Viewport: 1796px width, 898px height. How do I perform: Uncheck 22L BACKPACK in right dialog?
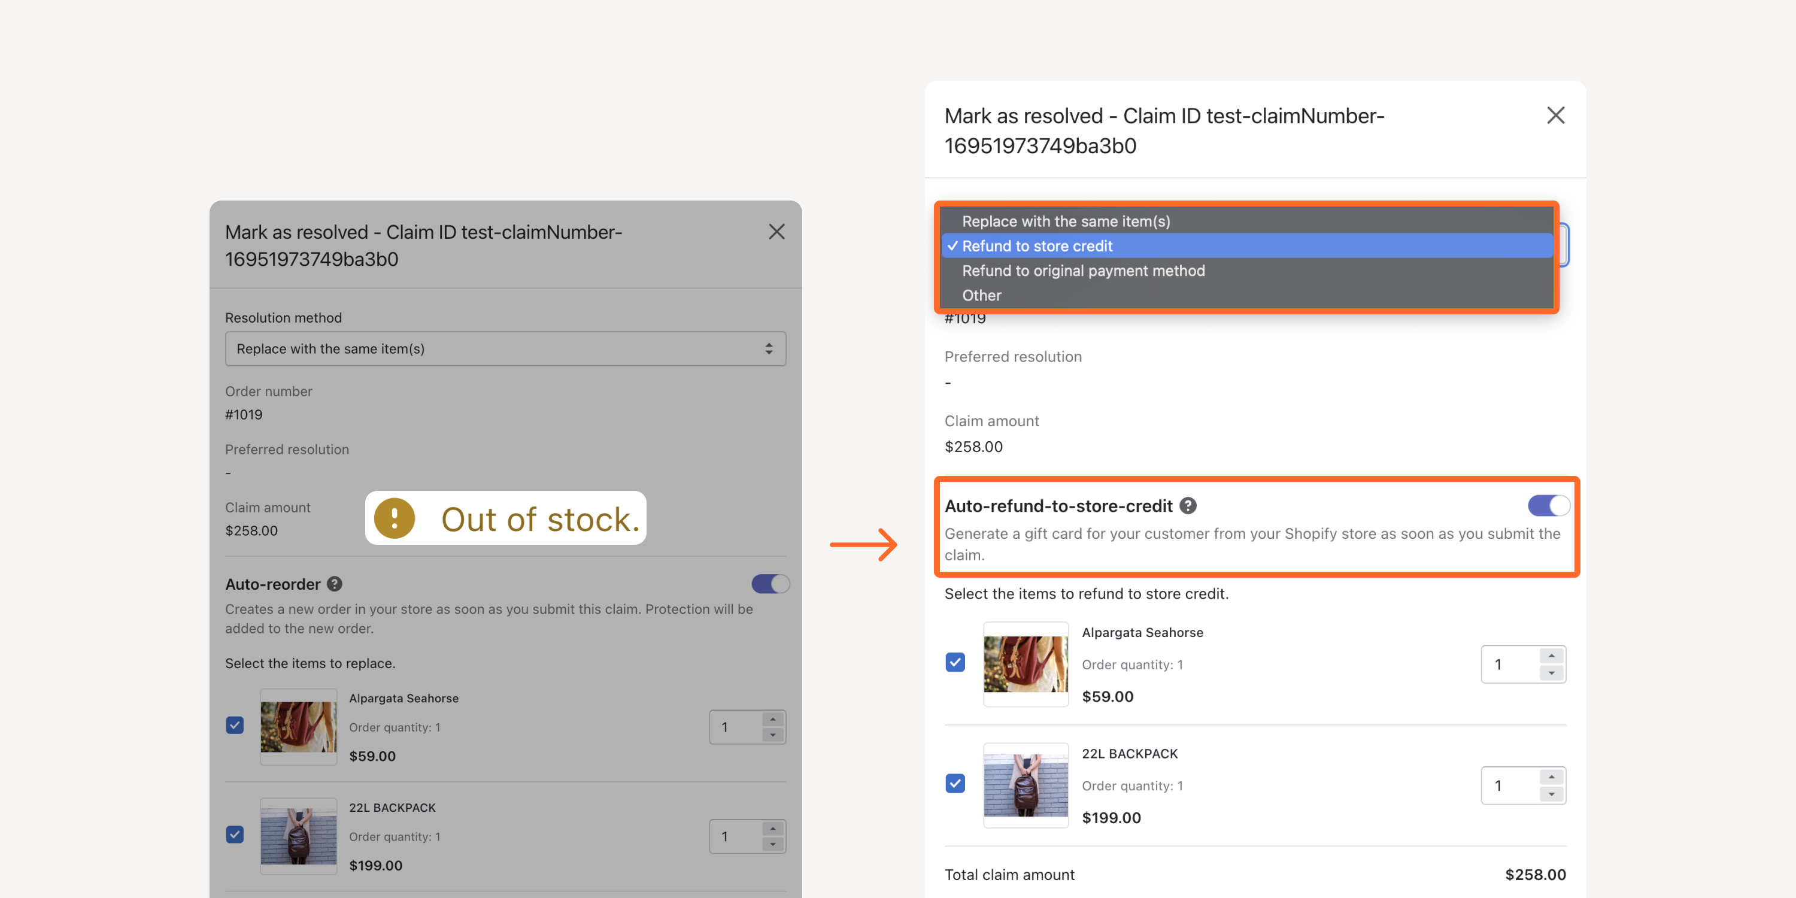955,783
